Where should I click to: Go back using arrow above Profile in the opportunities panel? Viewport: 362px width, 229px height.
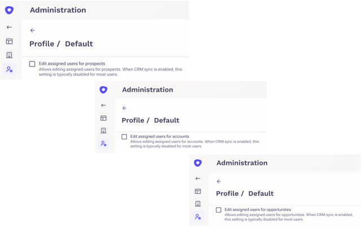[x=219, y=182]
